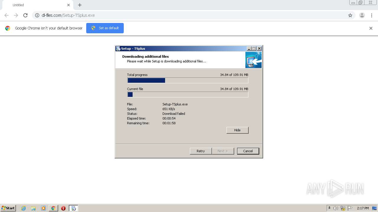Screen dimensions: 378x212
Task: Click the 2:17 PM clock
Action: 363,208
